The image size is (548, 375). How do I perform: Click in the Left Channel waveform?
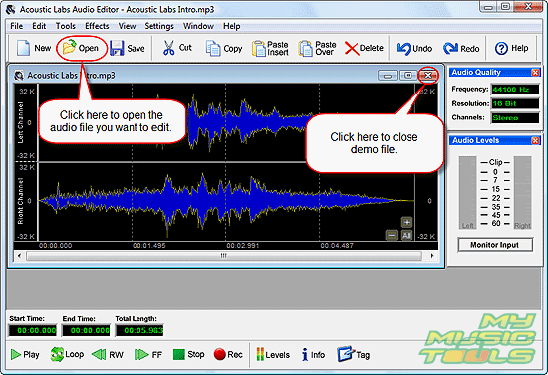point(226,122)
